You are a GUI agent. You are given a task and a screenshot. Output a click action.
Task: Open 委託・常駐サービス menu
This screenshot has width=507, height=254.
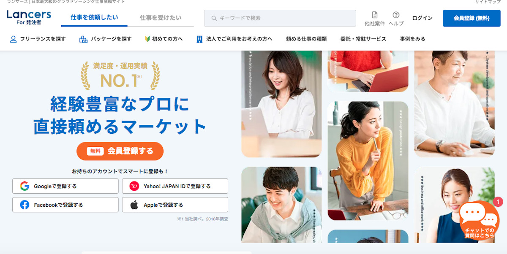tap(363, 39)
